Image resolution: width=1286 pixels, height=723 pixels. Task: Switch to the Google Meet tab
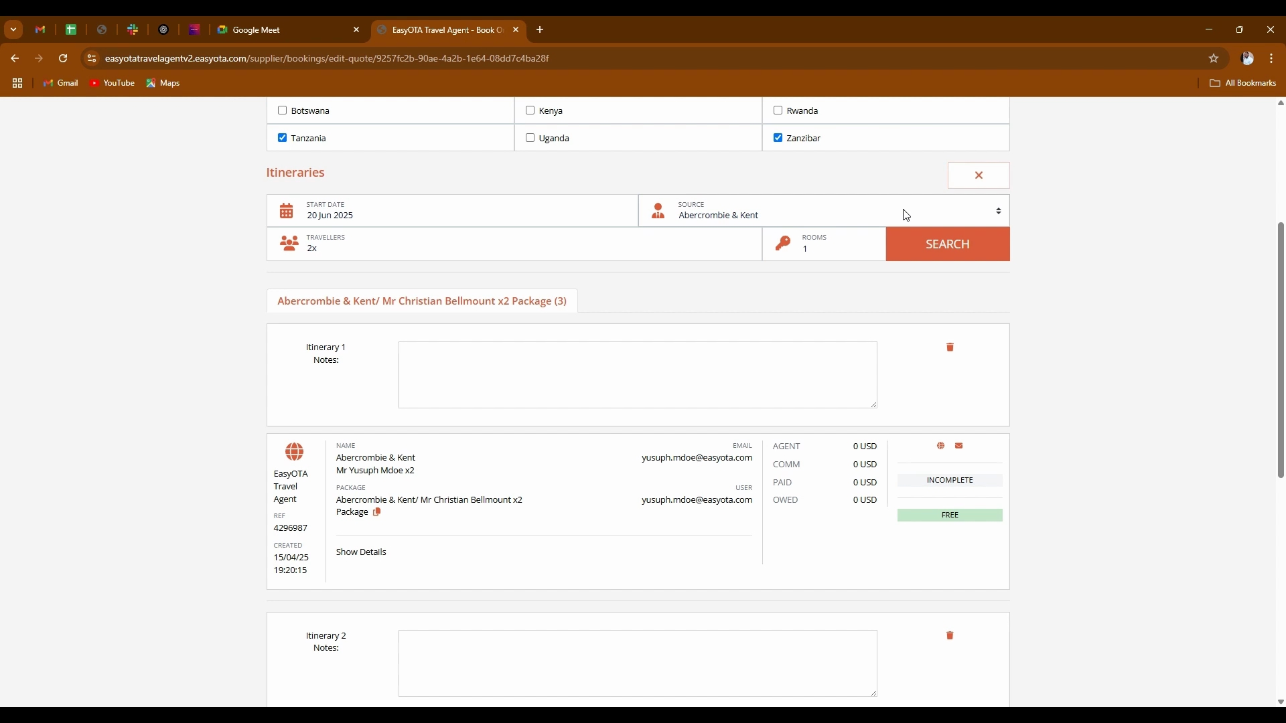click(x=288, y=29)
